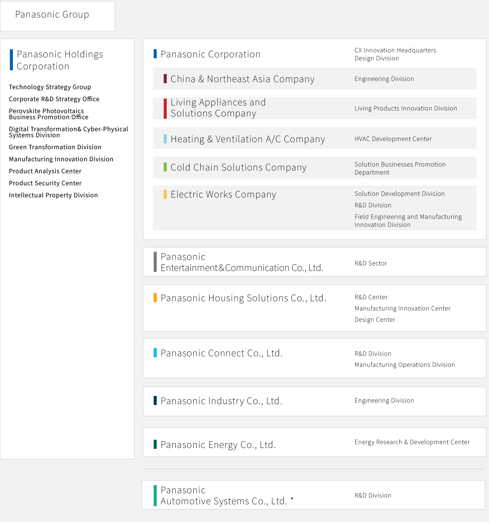Click the blue marker beside Panasonic Holdings Corporation

(11, 60)
